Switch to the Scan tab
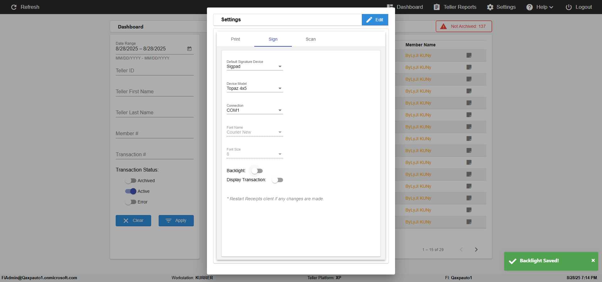 [x=311, y=39]
